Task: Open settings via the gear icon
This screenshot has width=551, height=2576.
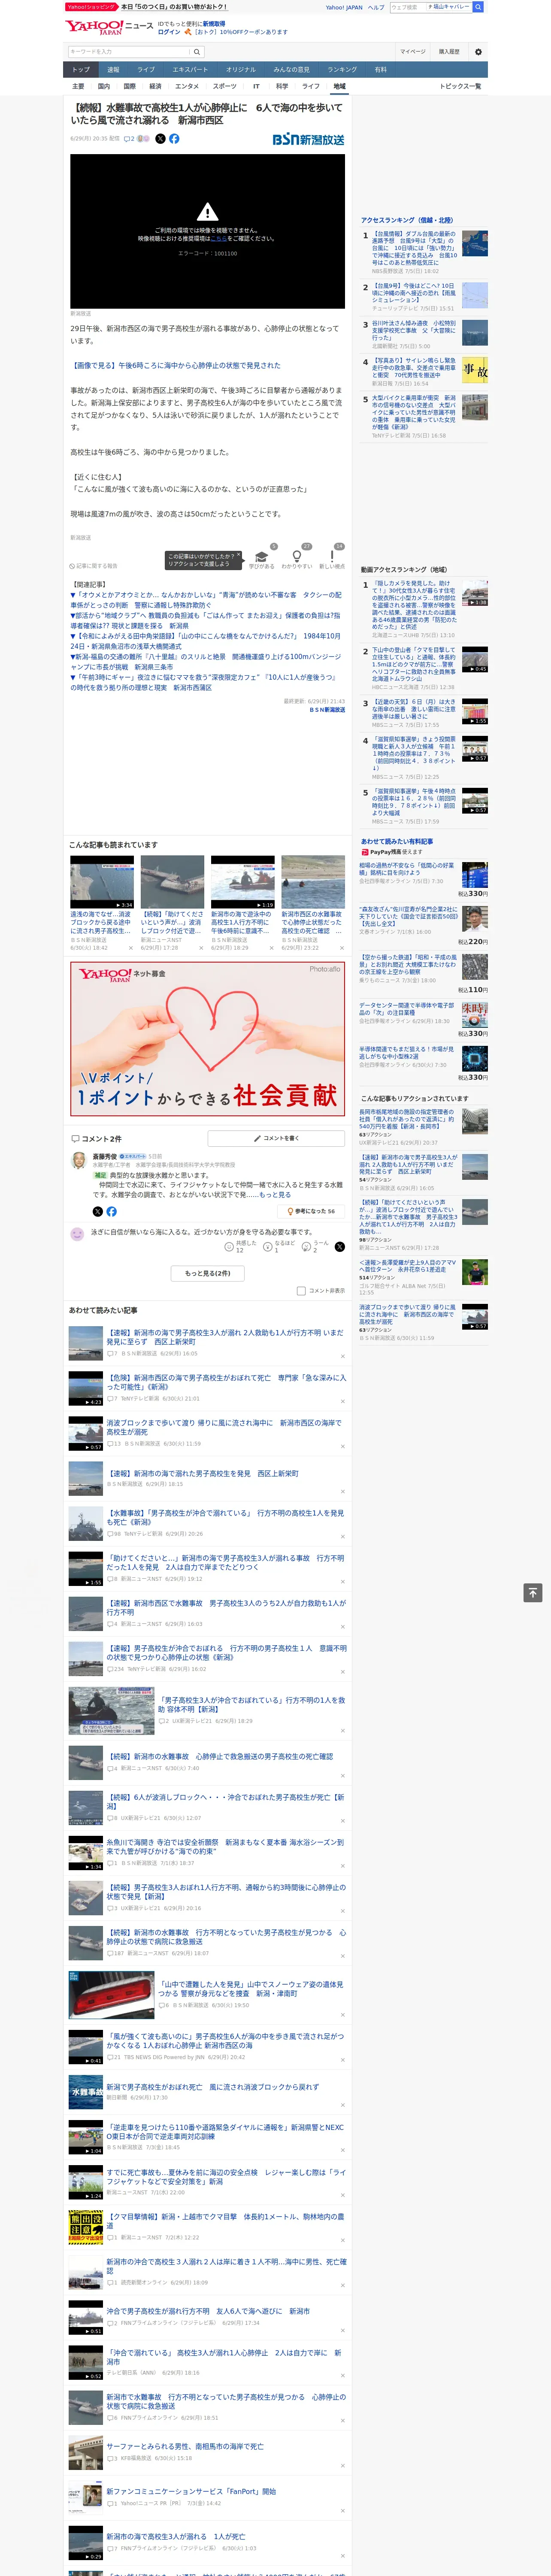Action: (x=478, y=52)
